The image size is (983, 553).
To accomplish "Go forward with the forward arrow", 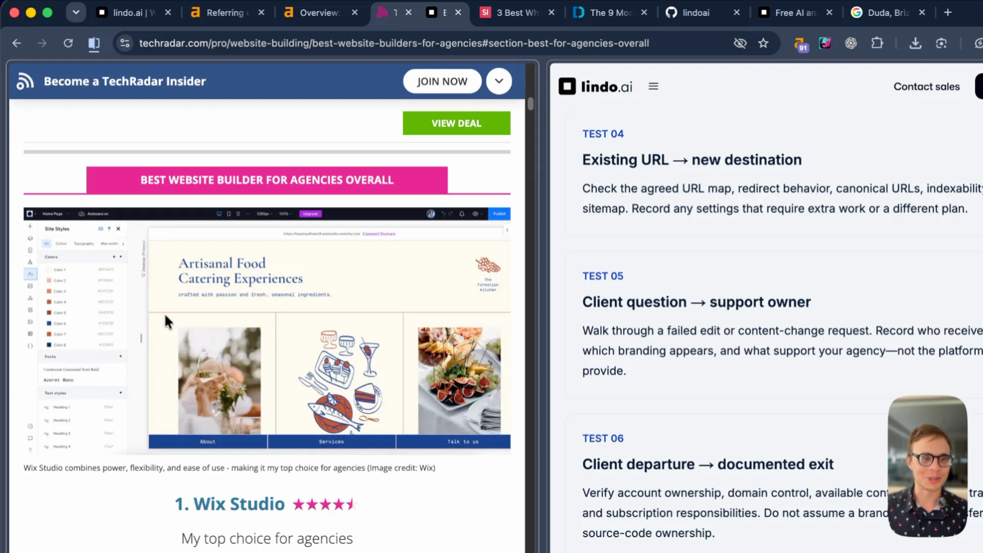I will pos(42,44).
